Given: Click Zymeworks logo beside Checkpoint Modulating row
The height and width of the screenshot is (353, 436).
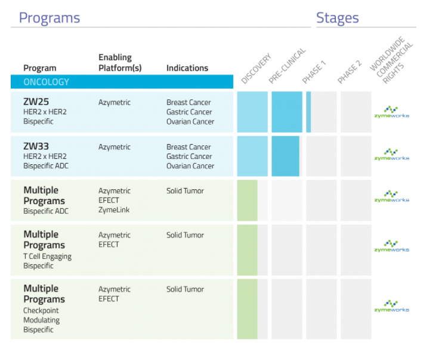Looking at the screenshot, I should coord(391,306).
